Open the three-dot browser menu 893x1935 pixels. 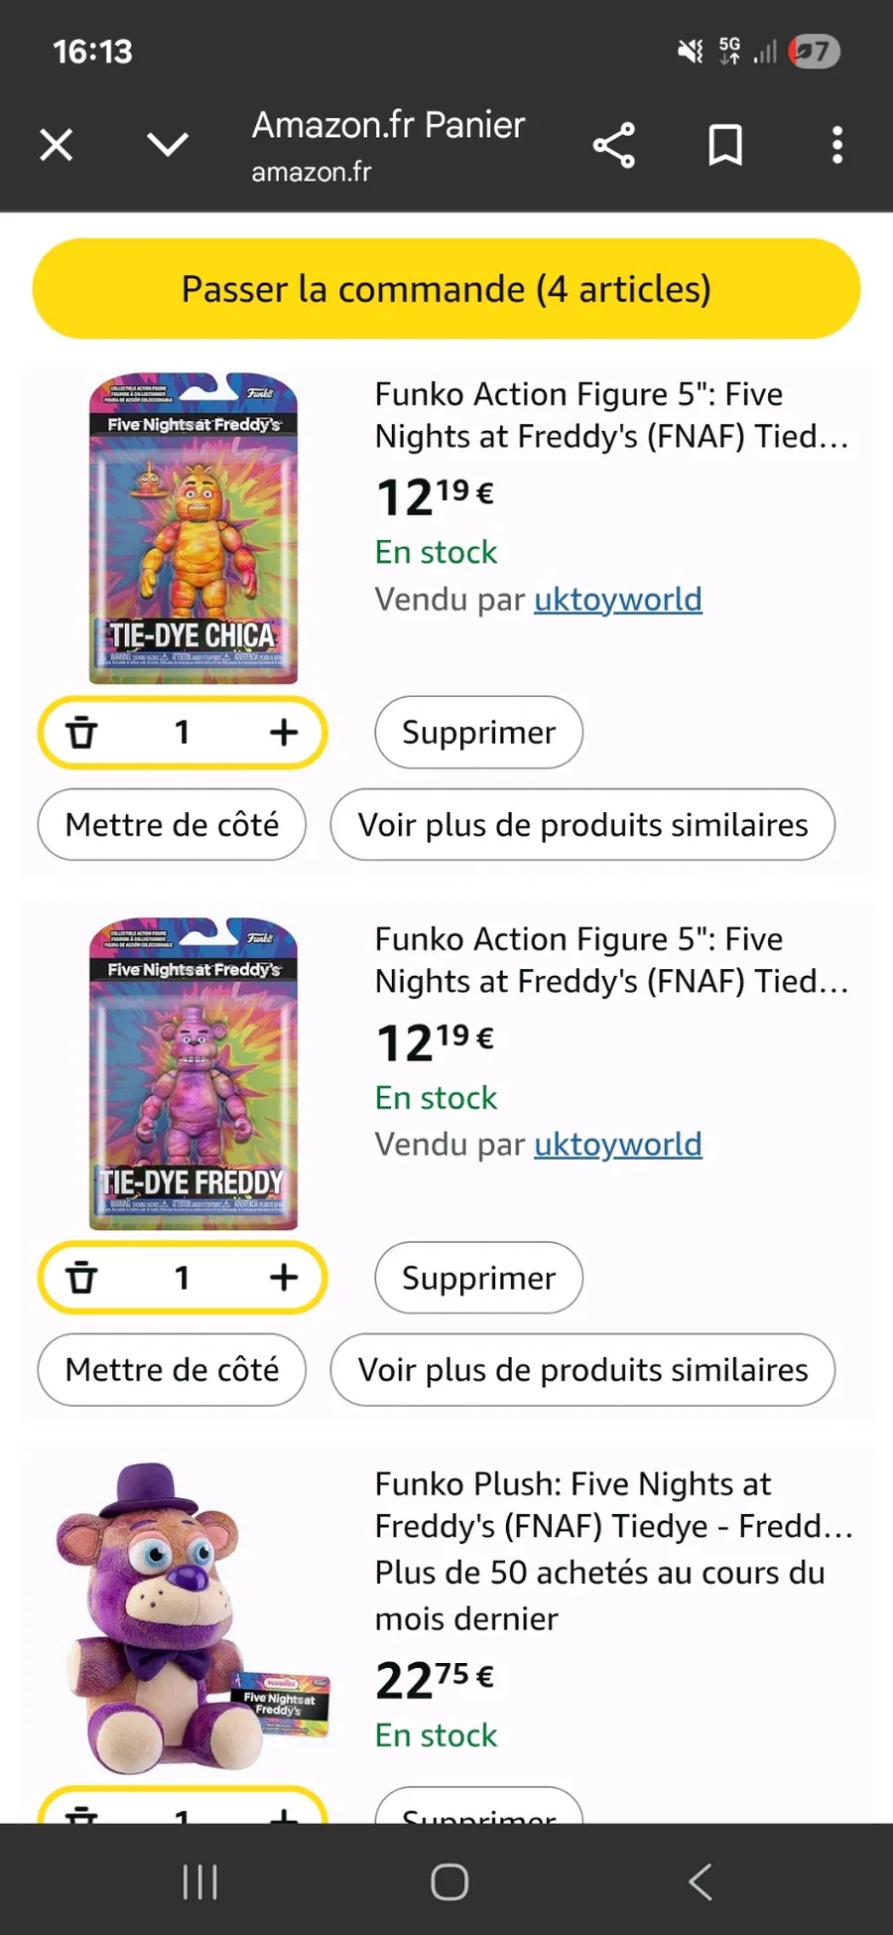(x=837, y=146)
